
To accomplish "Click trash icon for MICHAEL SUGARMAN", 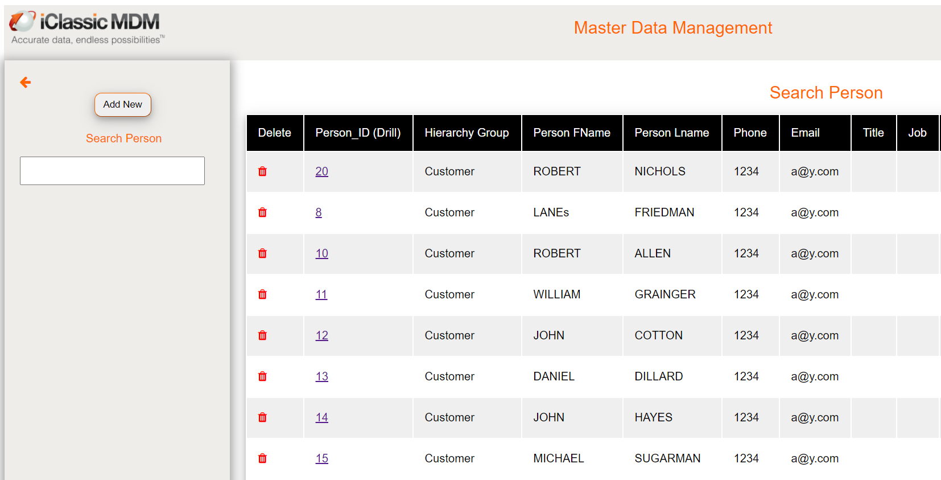I will [262, 458].
